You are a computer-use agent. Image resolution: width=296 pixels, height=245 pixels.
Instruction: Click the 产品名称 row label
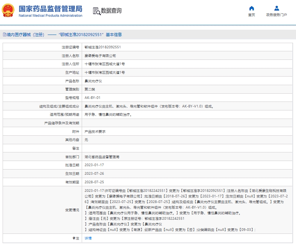(x=72, y=81)
